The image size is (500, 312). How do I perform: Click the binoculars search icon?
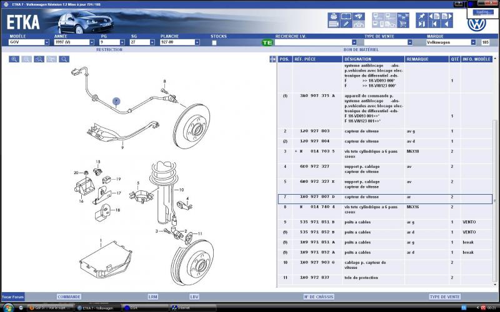click(x=359, y=16)
